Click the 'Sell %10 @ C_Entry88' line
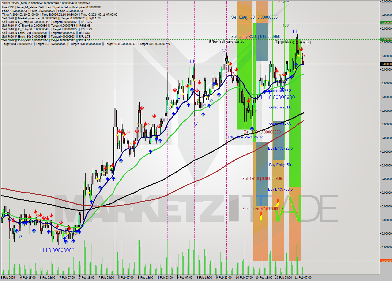The height and width of the screenshot is (281, 392). pos(47,29)
